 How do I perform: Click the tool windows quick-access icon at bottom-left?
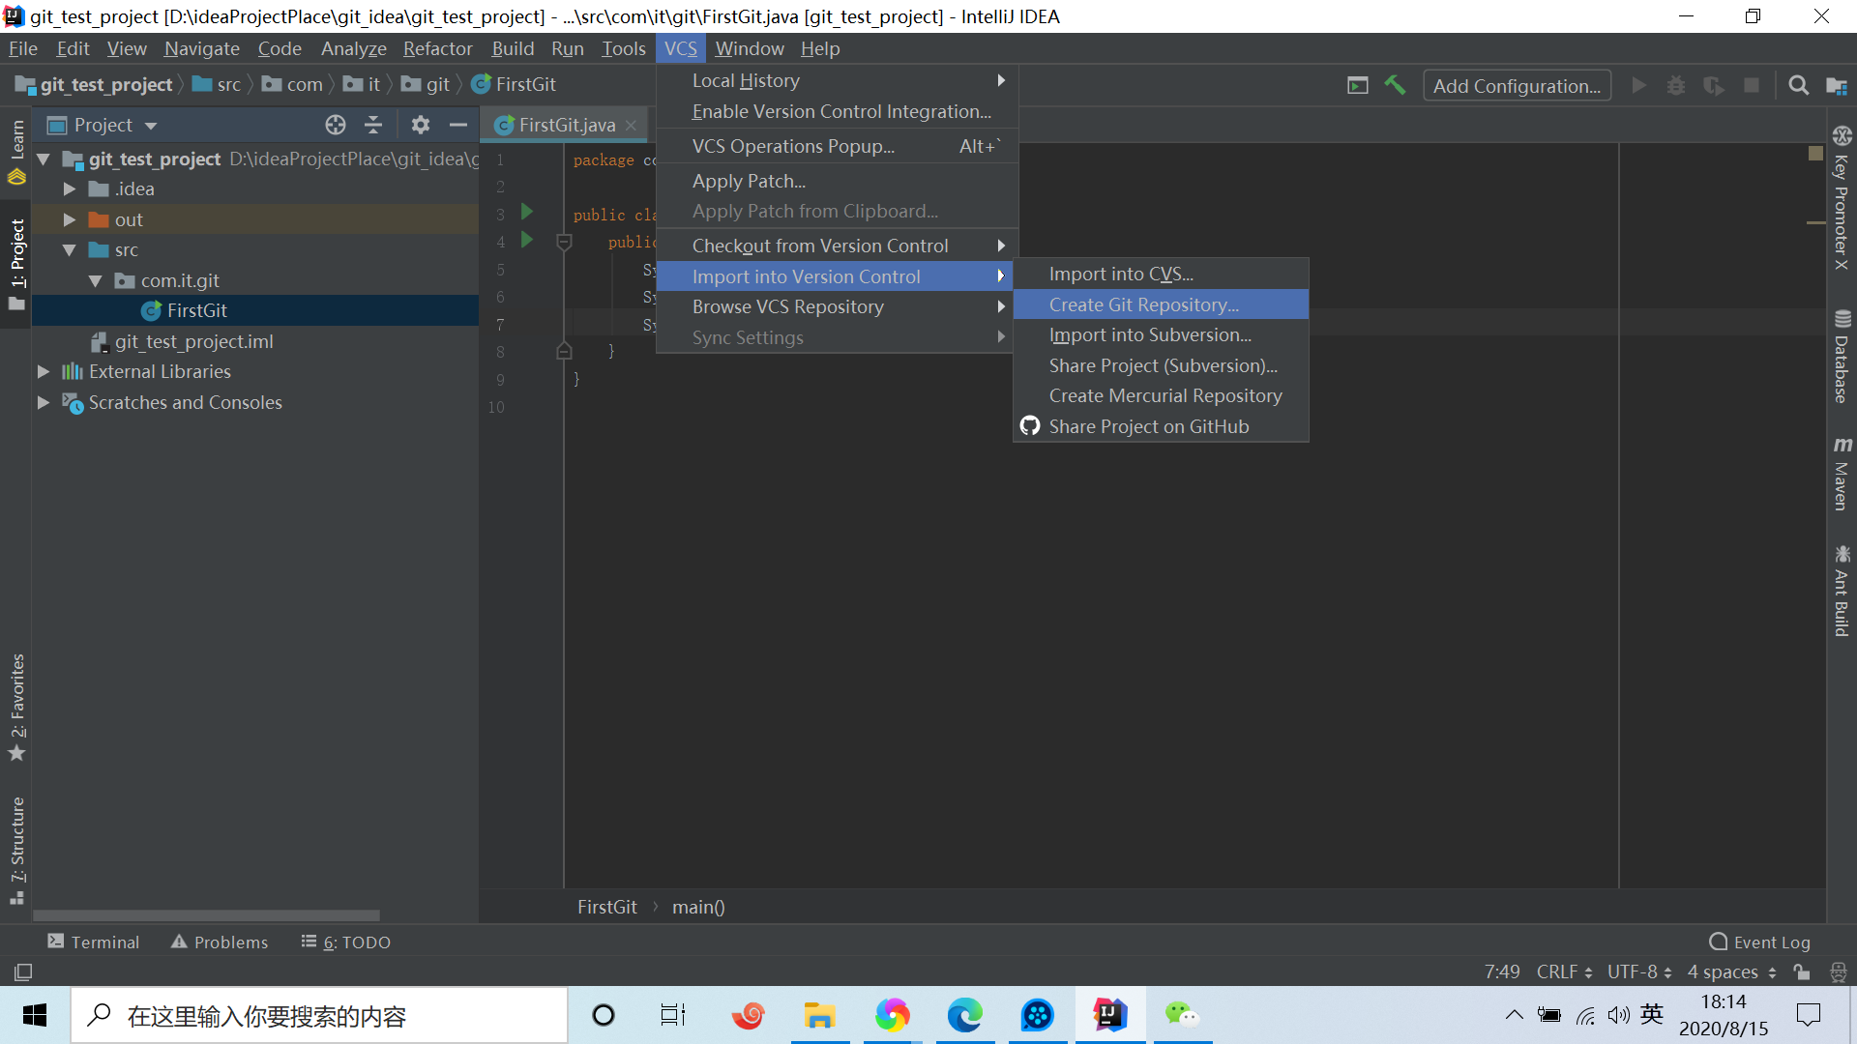[23, 971]
